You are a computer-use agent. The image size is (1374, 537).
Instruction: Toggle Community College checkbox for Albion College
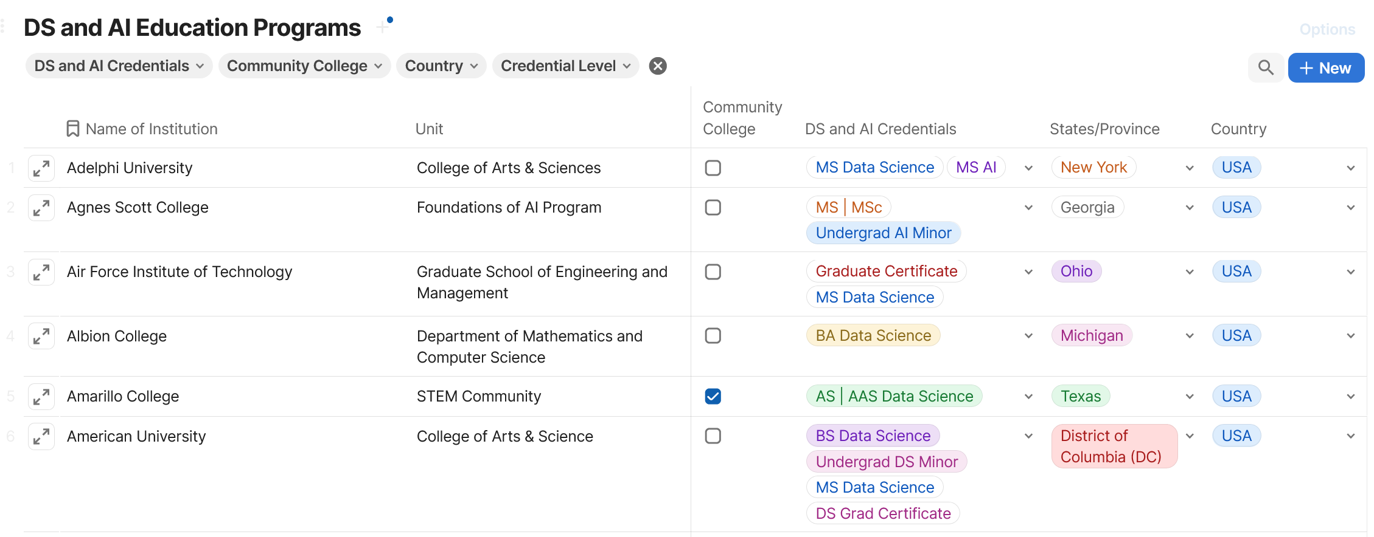[713, 336]
